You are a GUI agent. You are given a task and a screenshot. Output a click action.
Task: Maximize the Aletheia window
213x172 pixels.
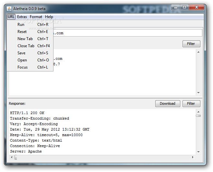184,7
